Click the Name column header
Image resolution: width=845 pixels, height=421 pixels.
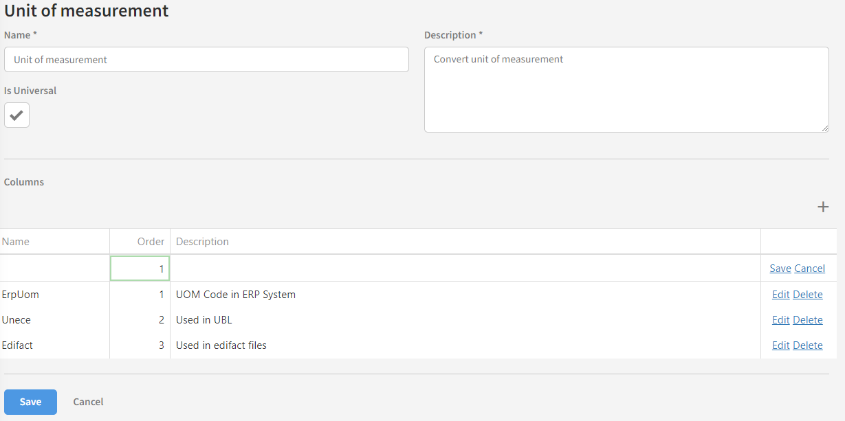[x=16, y=242]
